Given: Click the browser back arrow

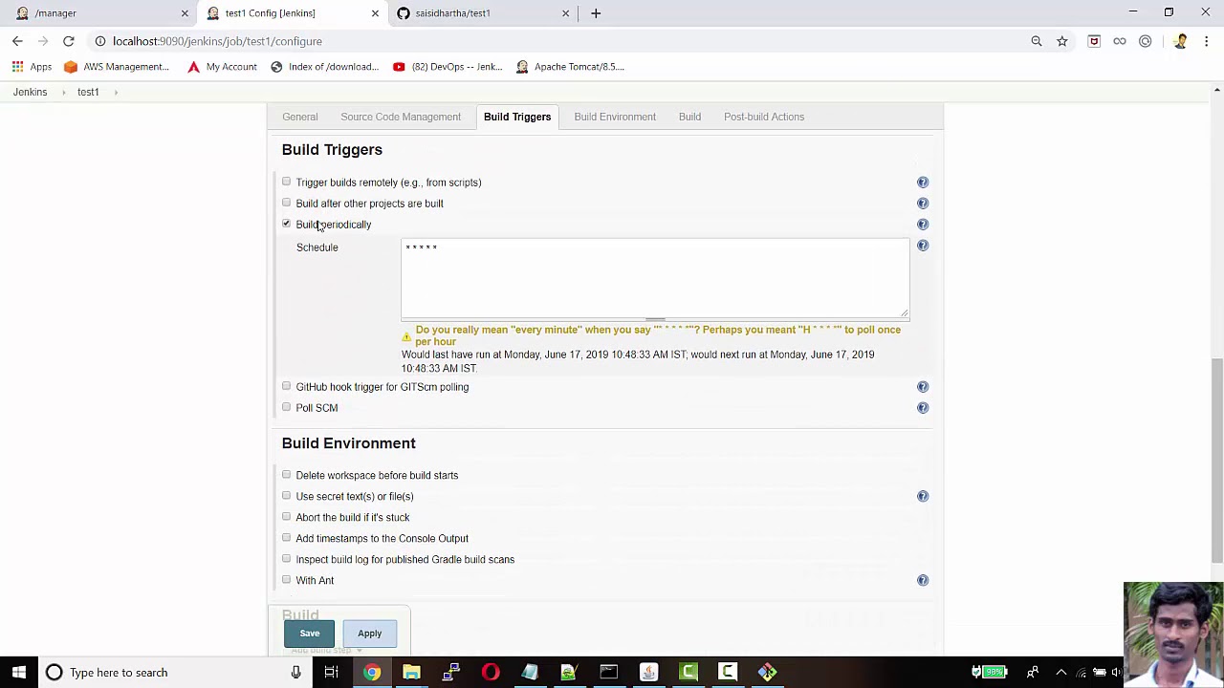Looking at the screenshot, I should click(17, 41).
